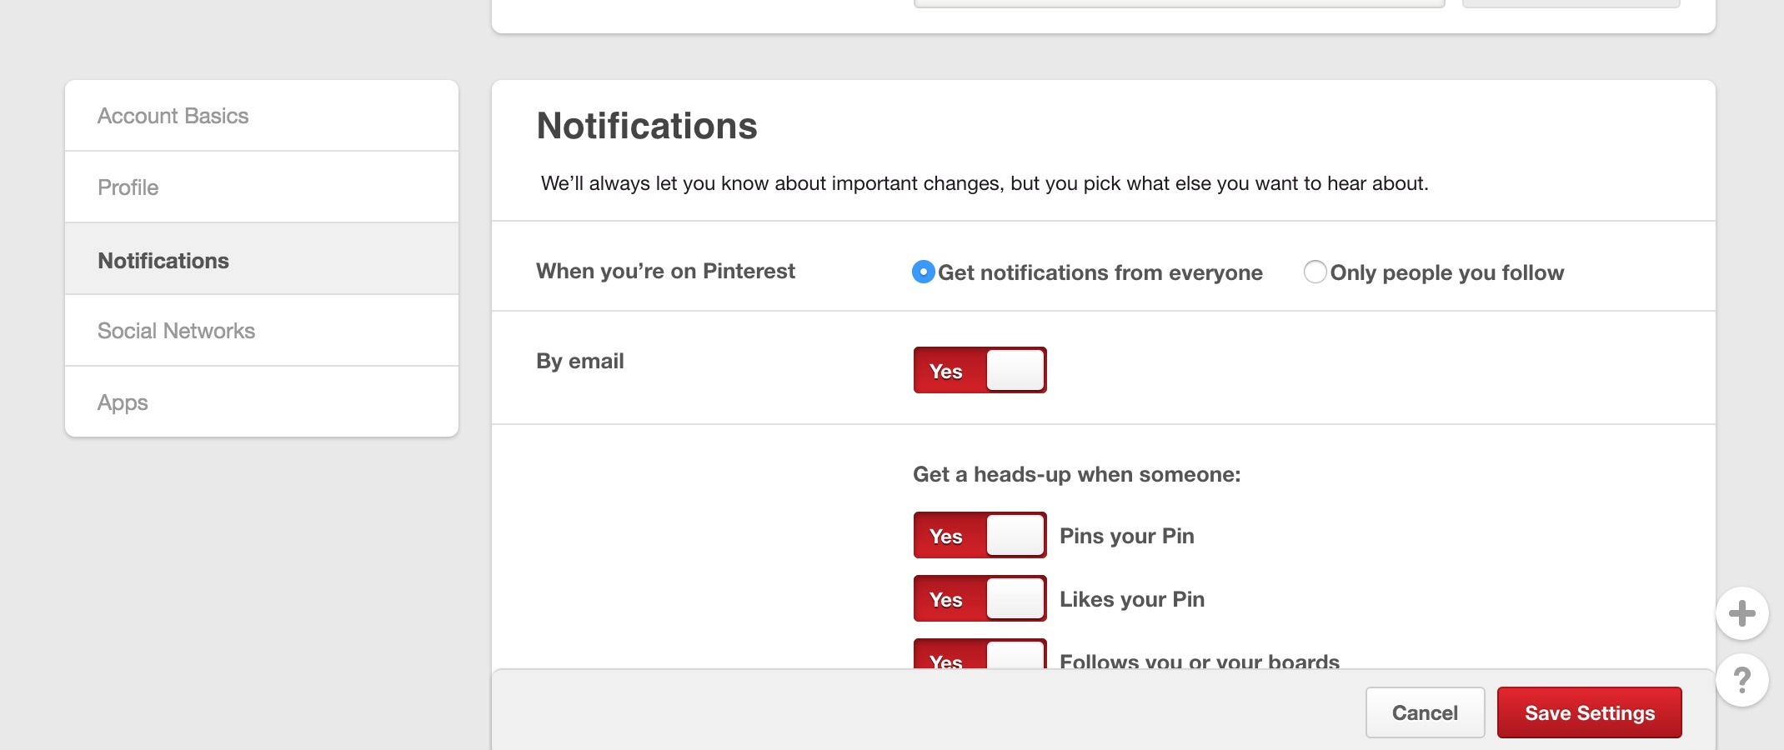Toggle 'Follows you or your boards' switch
This screenshot has height=750, width=1784.
tap(980, 656)
